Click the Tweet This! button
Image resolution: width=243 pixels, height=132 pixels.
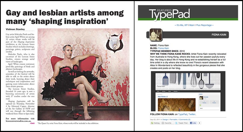[181, 123]
